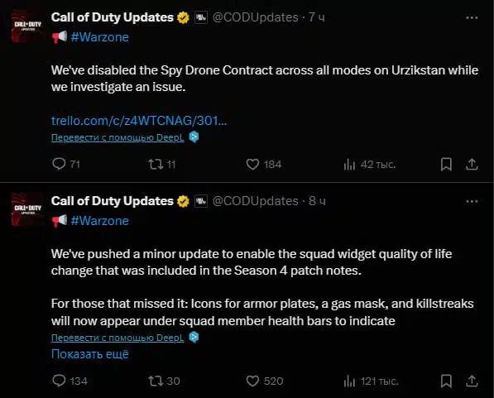Image resolution: width=494 pixels, height=398 pixels.
Task: Expand tweet with Показать ещё
Action: (x=90, y=354)
